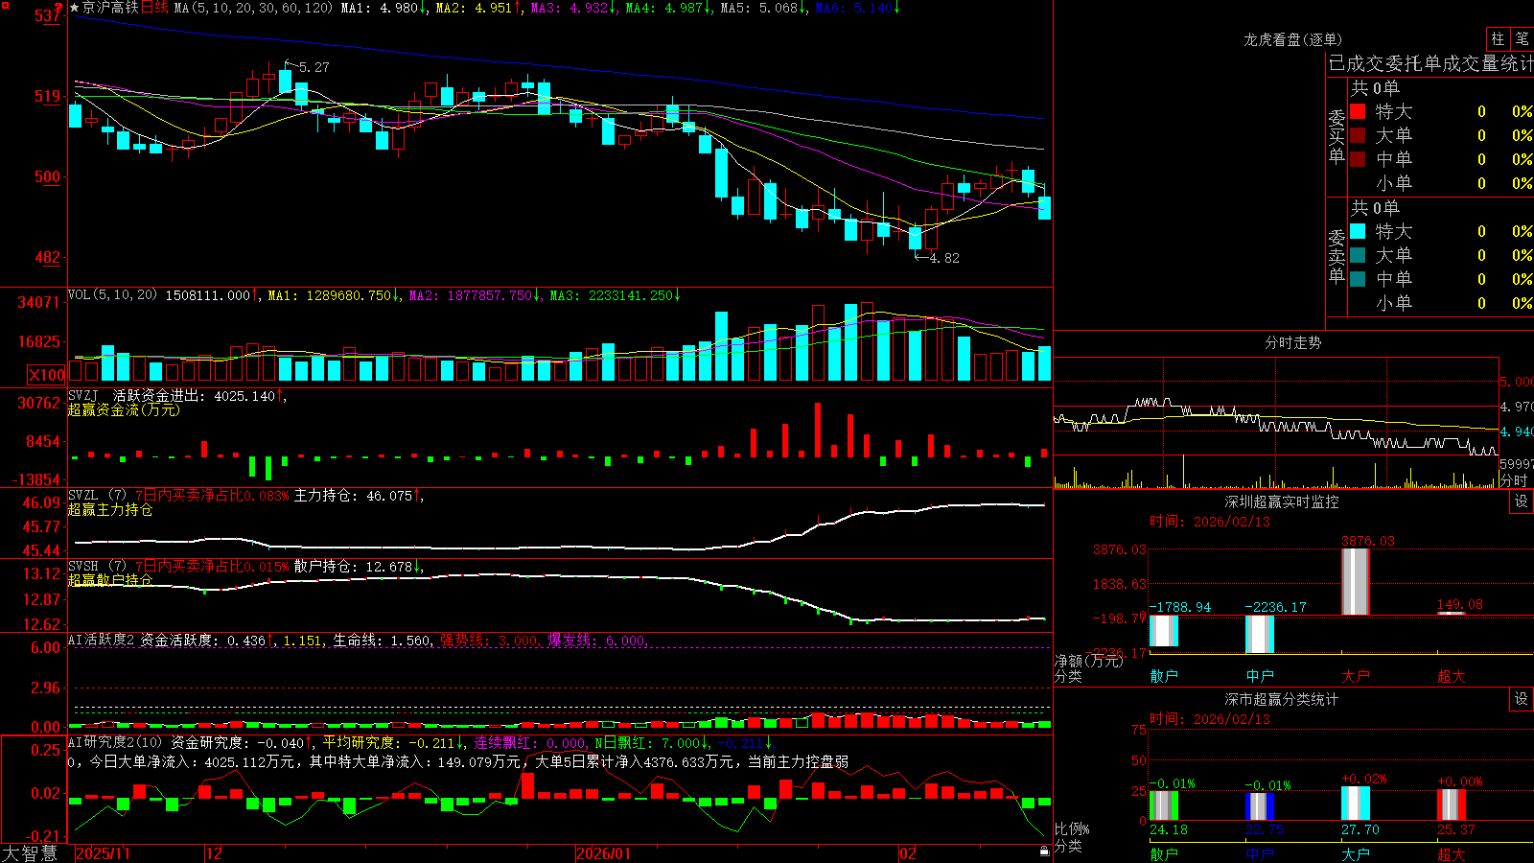
Task: Click the VOL(5,10,20) indicator label
Action: (x=112, y=295)
